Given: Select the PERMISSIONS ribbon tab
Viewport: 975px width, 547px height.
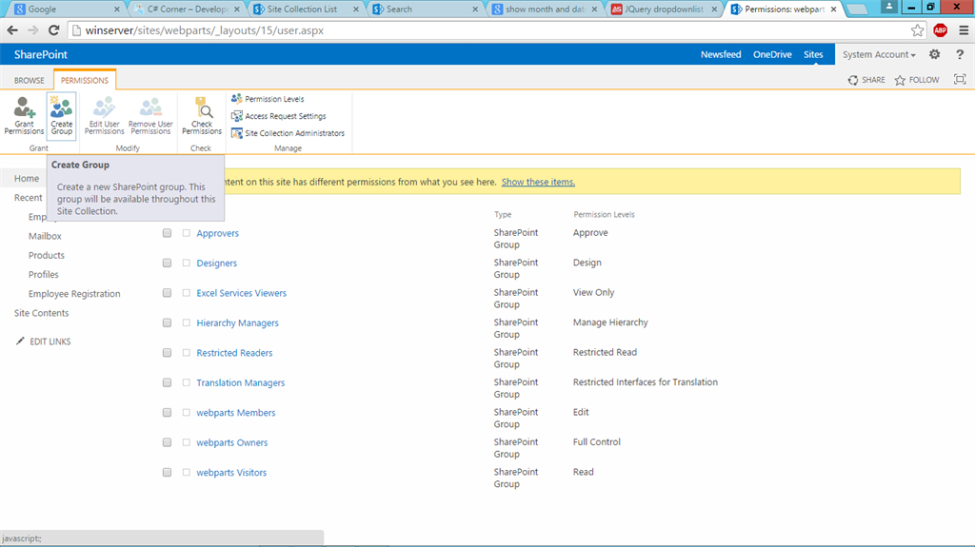Looking at the screenshot, I should click(85, 80).
